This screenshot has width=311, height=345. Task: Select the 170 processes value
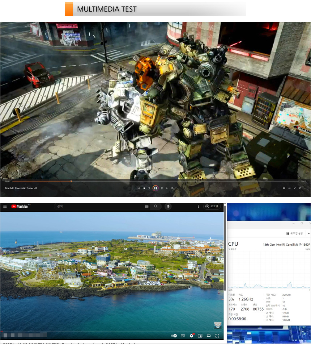click(232, 309)
